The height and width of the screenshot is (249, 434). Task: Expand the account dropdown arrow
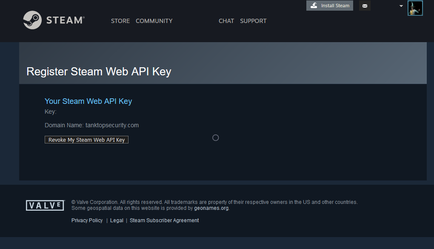(401, 6)
